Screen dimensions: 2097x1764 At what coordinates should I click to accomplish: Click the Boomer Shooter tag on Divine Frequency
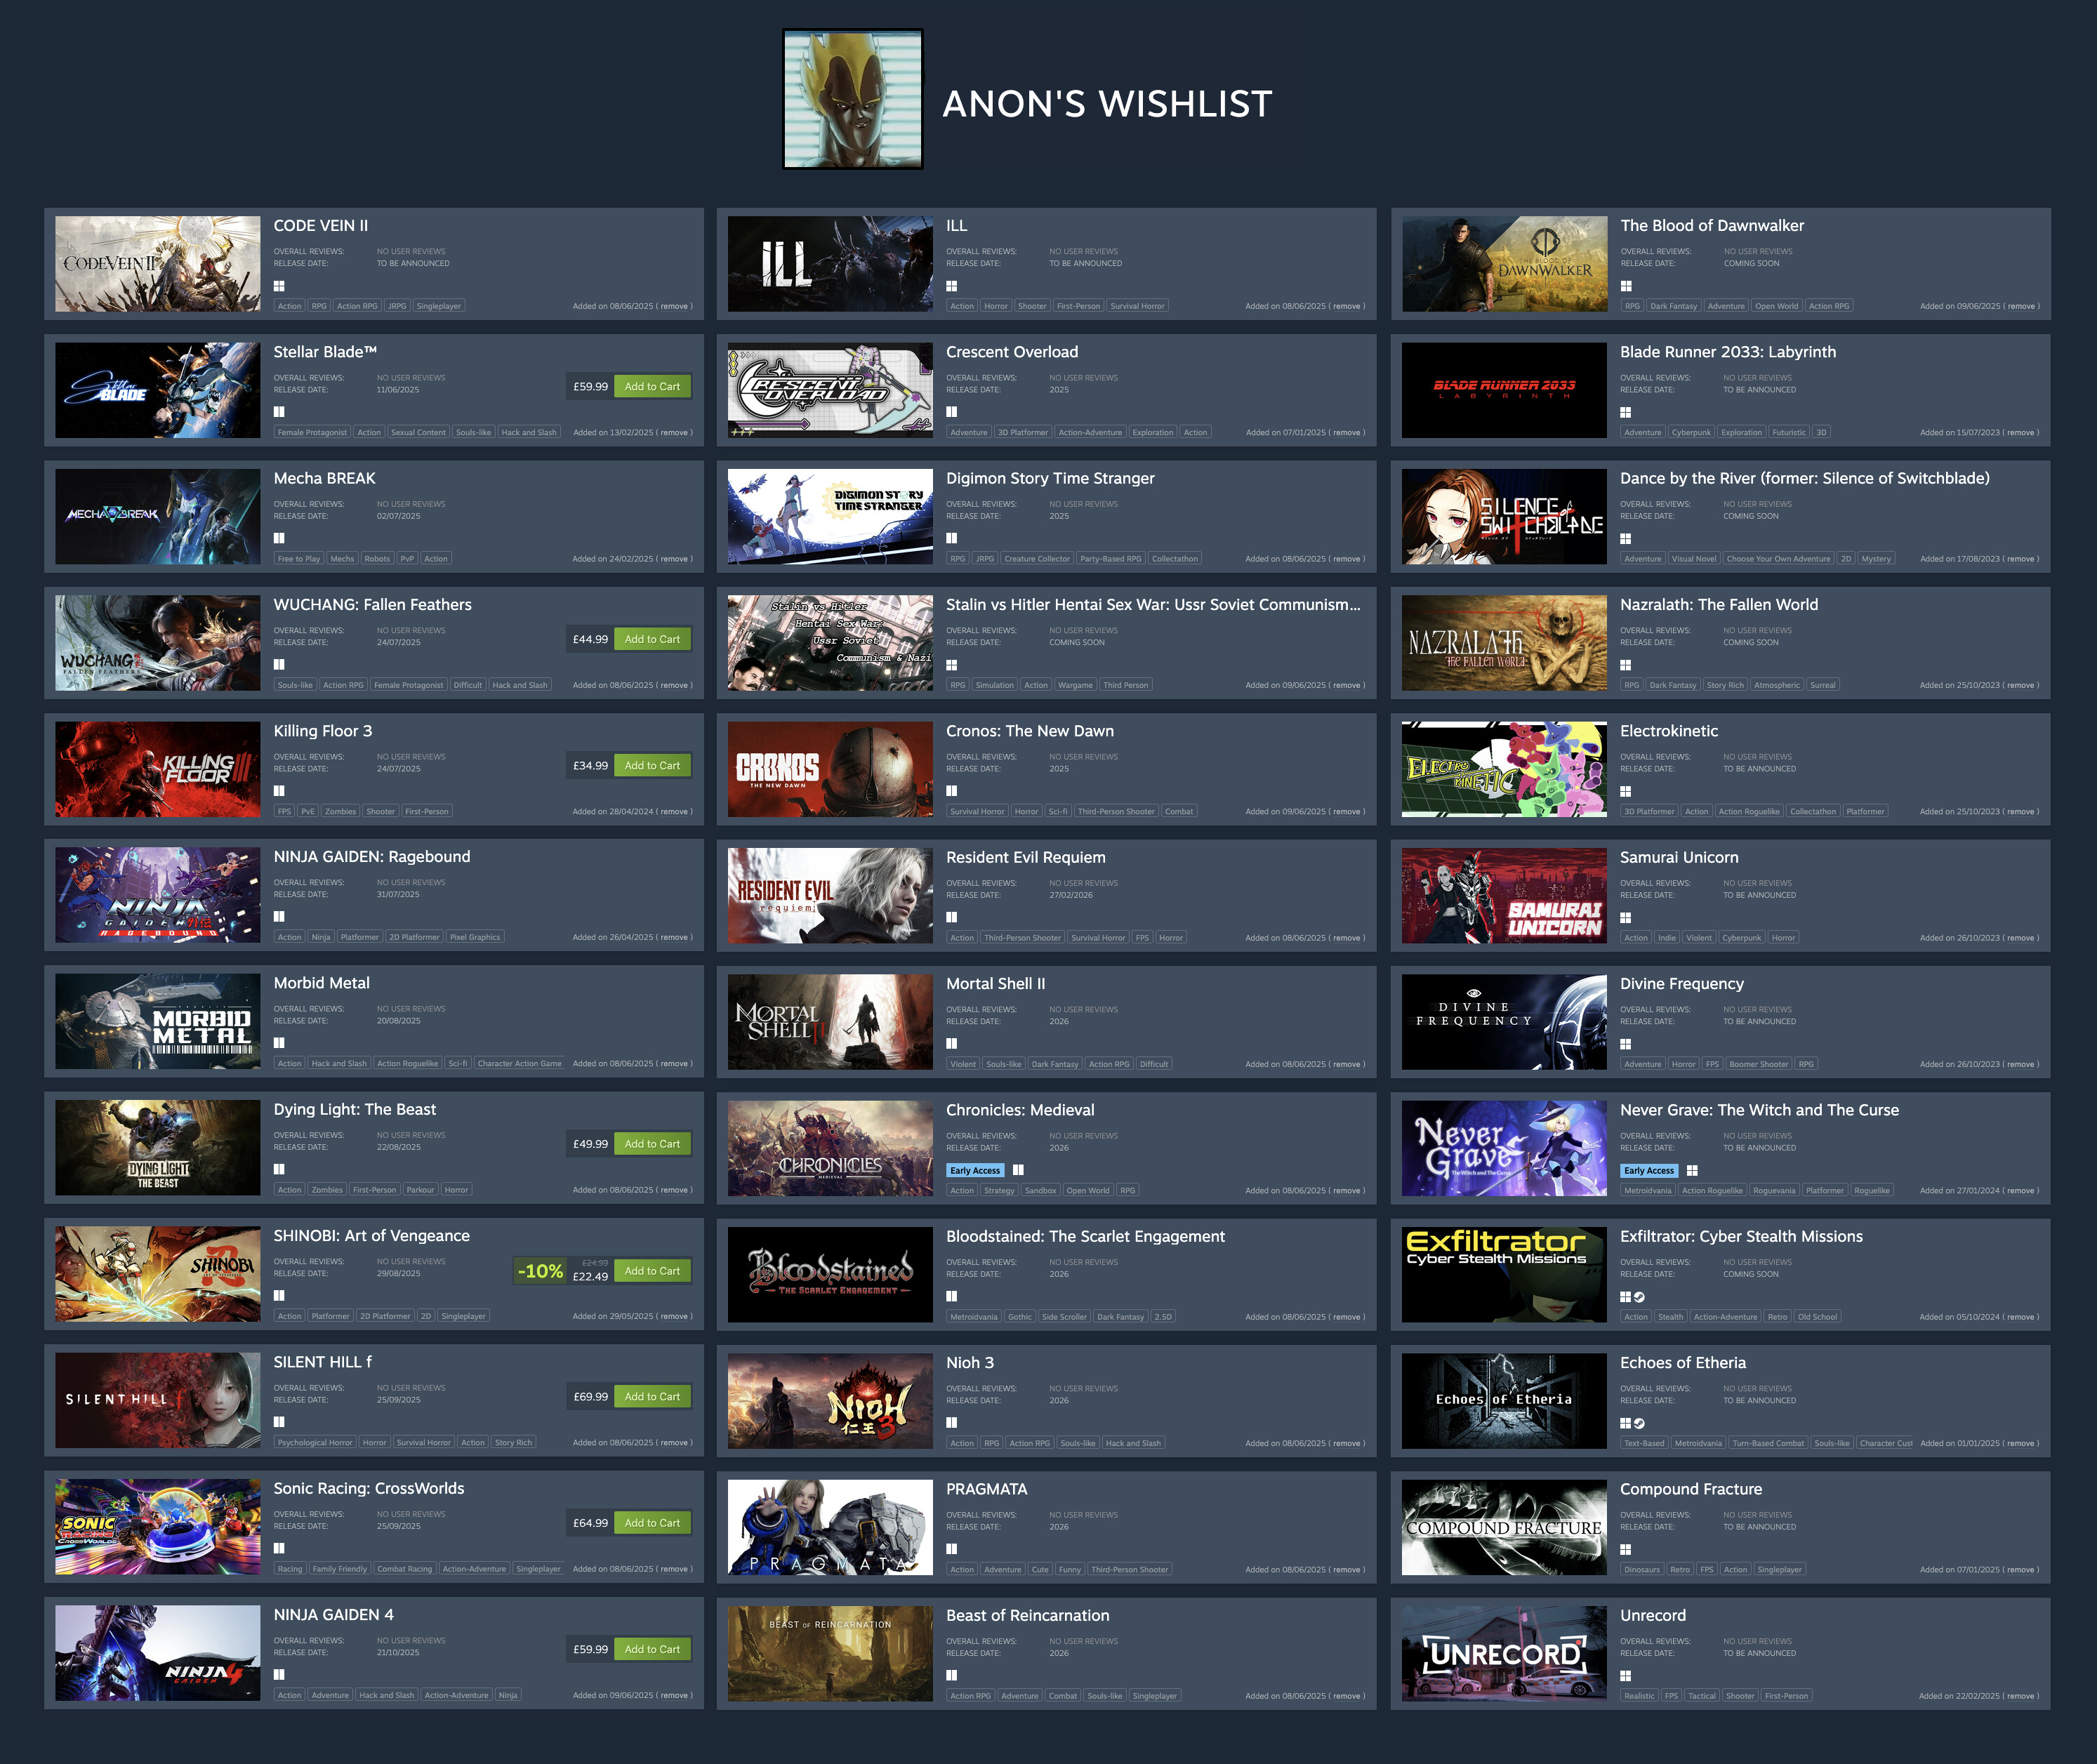point(1759,1064)
